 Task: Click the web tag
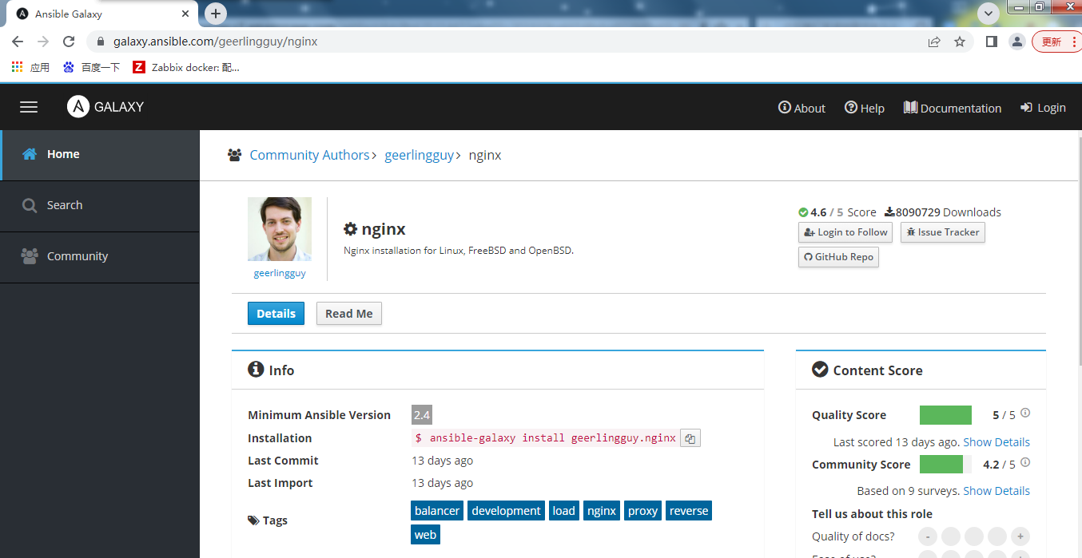coord(426,535)
